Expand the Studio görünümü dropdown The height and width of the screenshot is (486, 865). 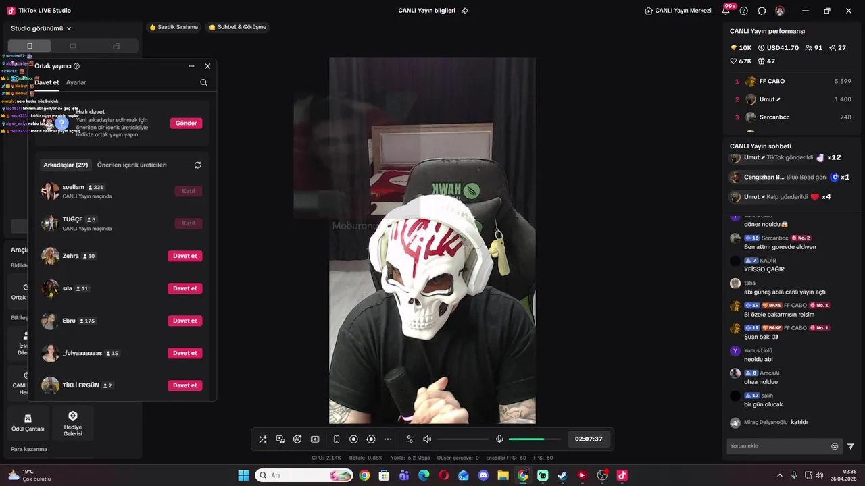click(x=41, y=28)
